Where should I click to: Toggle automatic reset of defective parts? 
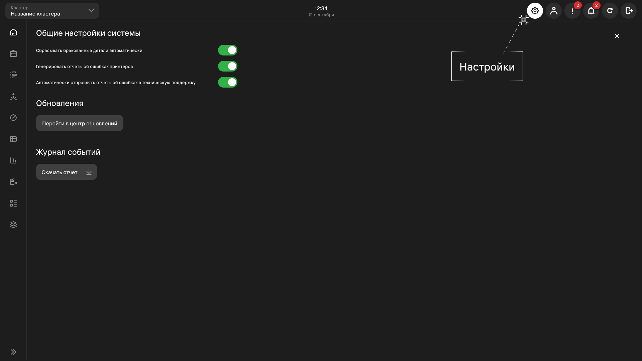(228, 50)
